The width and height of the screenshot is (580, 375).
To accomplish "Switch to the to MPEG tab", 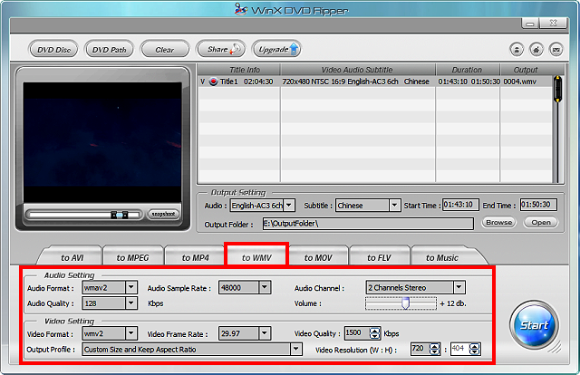I will pos(133,257).
